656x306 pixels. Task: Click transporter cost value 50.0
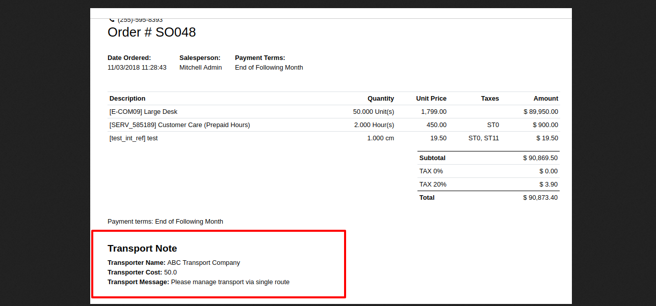coord(170,272)
